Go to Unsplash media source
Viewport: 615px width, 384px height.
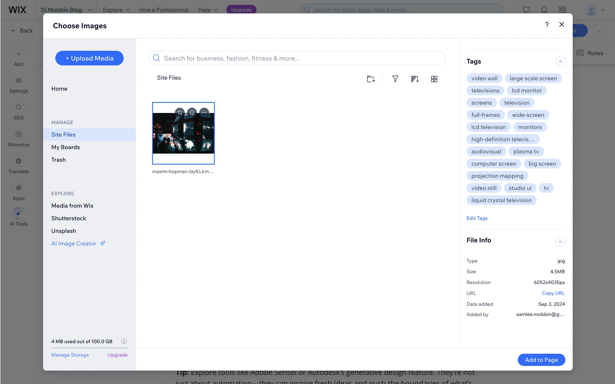(x=63, y=231)
